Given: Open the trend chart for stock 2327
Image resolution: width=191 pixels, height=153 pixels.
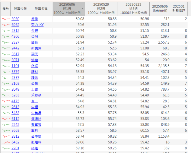Looking at the screenshot, I should point(6,42).
